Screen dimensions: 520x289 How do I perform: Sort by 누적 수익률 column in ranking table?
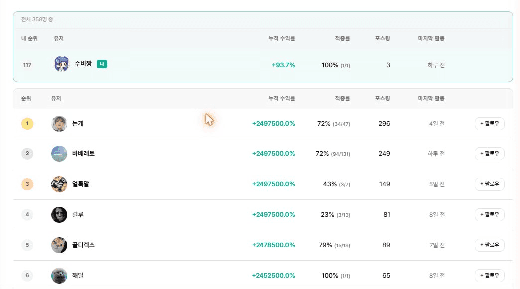(x=282, y=98)
